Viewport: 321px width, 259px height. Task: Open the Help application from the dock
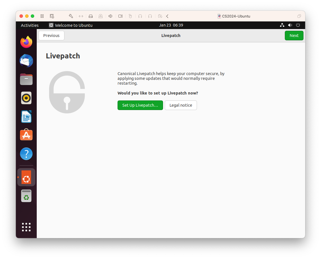click(x=26, y=153)
